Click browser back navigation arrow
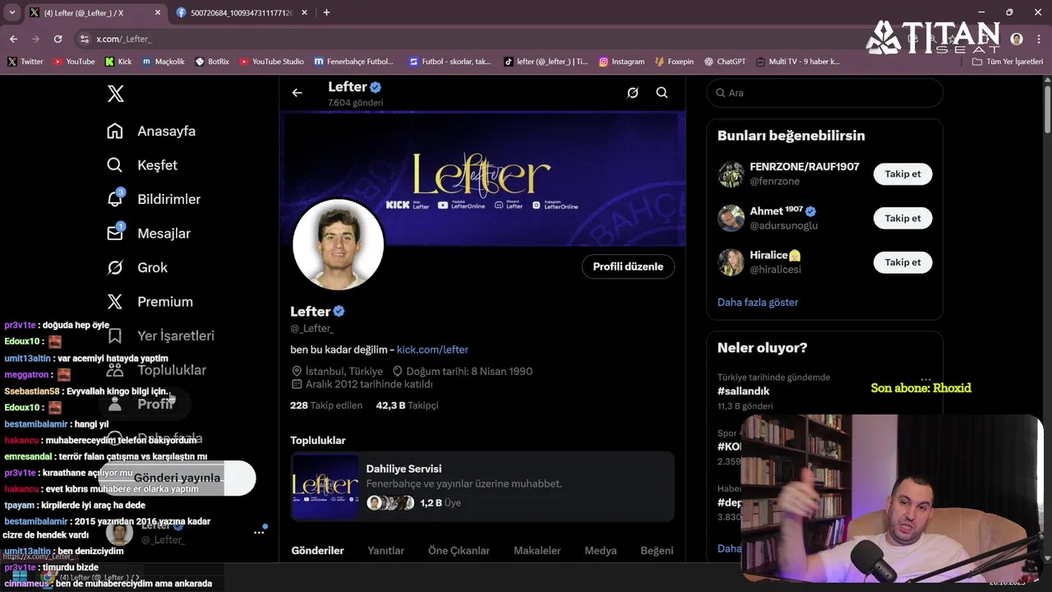 pos(13,39)
